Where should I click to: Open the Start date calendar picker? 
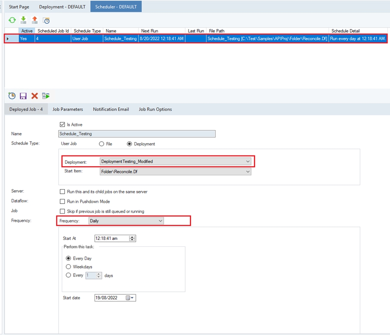(131, 298)
